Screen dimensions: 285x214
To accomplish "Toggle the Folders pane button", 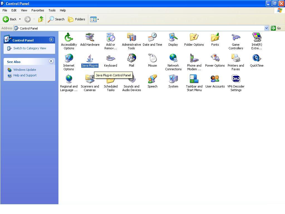I will (x=77, y=19).
